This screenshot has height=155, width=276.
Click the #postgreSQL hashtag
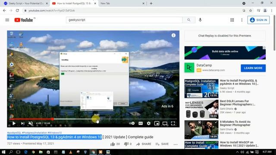coord(14,133)
